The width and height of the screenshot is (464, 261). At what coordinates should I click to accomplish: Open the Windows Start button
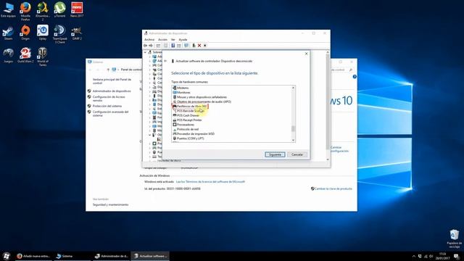(x=7, y=256)
